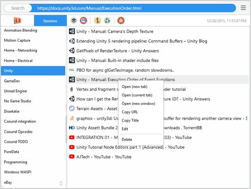Click YouTube favicon of INTEGRATION 01 entry
251x189 pixels.
click(x=72, y=137)
